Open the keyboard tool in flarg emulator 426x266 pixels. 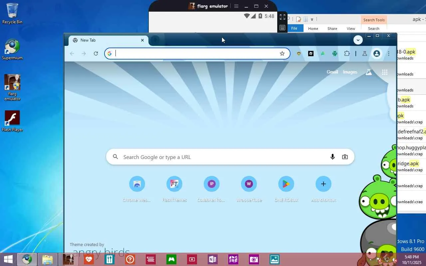tap(283, 28)
